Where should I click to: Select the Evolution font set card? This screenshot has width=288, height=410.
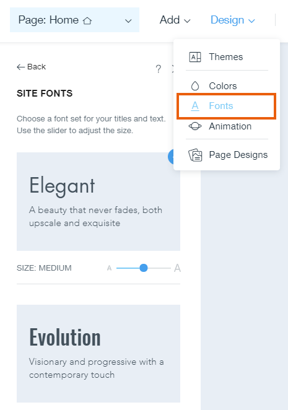tap(98, 354)
